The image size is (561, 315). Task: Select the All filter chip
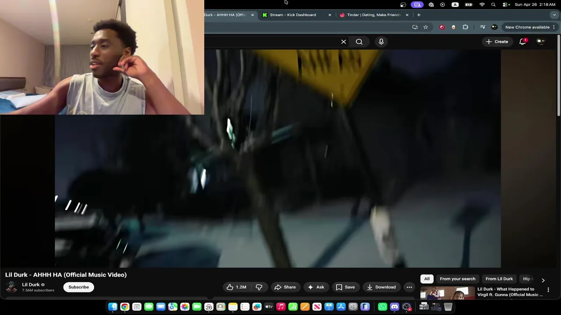(427, 279)
